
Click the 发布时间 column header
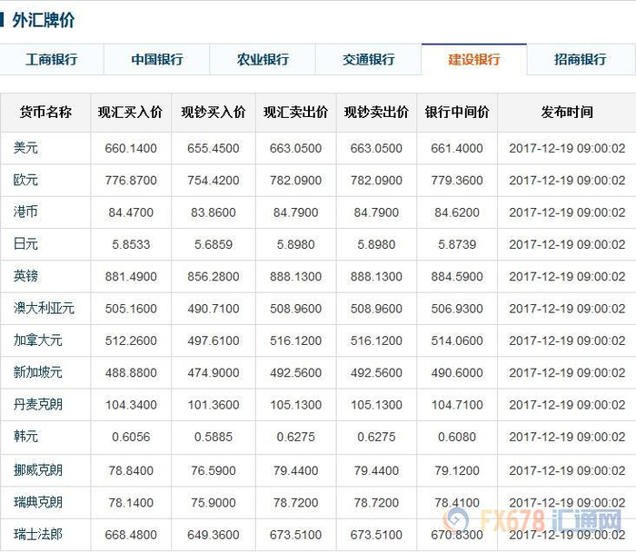pyautogui.click(x=567, y=113)
